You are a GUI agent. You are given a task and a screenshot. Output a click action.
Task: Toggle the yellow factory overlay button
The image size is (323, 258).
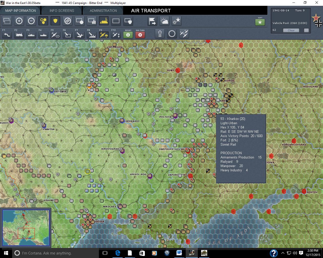[104, 21]
